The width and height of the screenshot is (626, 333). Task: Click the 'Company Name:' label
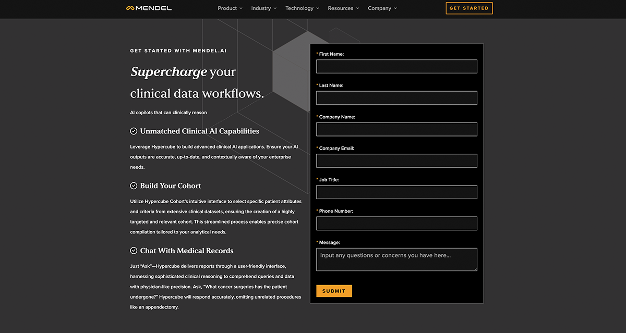[337, 117]
